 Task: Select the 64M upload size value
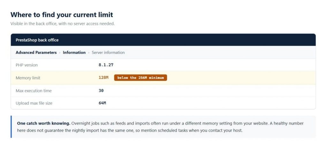coord(102,103)
